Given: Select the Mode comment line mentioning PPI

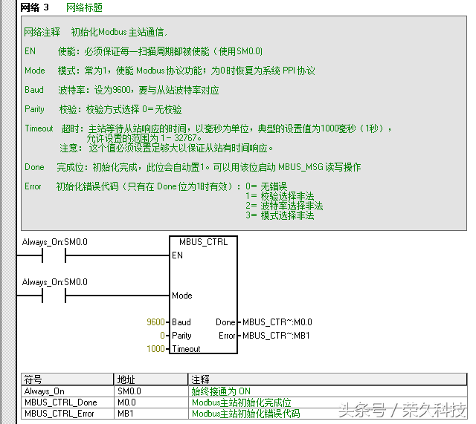Looking at the screenshot, I should [170, 71].
